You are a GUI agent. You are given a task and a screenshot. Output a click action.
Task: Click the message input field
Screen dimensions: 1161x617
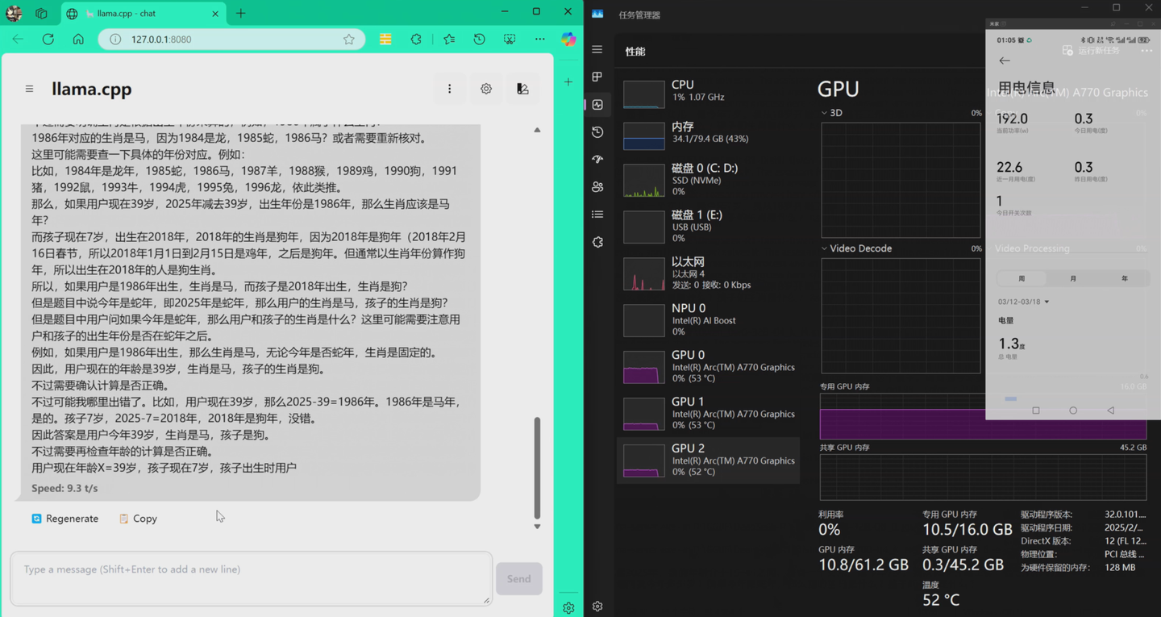[x=251, y=577]
